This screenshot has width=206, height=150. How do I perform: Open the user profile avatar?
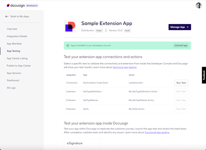pos(199,5)
